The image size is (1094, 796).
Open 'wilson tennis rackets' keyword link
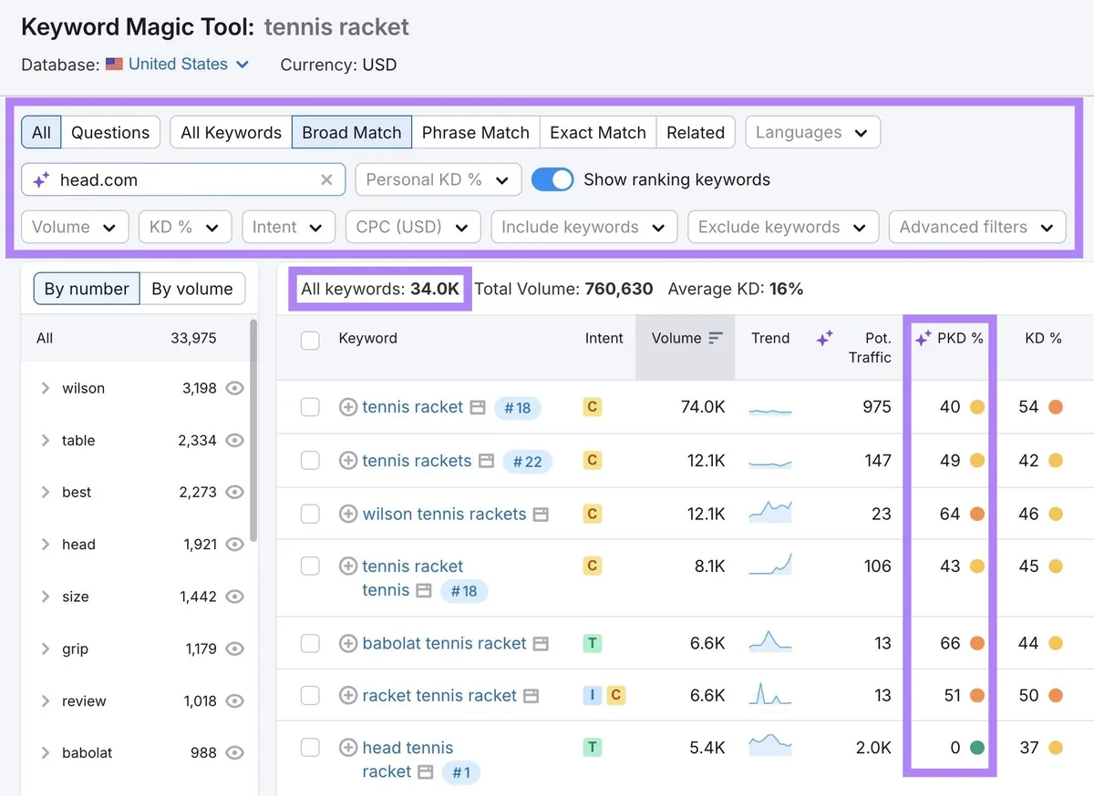[444, 514]
